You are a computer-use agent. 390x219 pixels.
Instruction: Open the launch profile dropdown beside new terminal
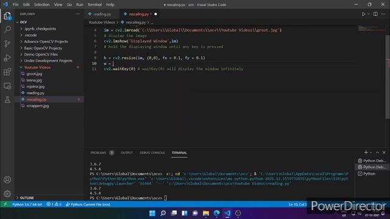pyautogui.click(x=371, y=153)
